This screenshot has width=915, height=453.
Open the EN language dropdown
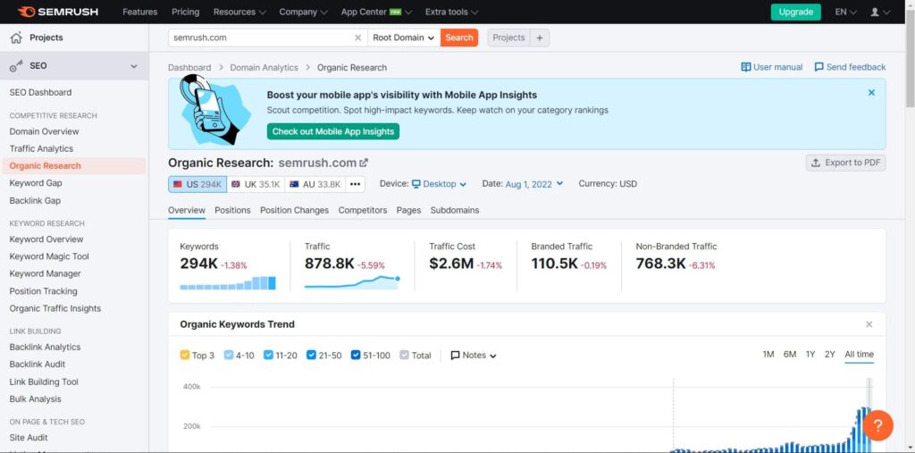(845, 12)
